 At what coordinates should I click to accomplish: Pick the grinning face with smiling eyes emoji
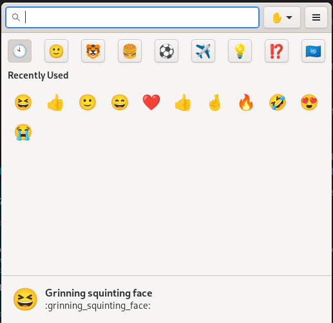tap(120, 103)
